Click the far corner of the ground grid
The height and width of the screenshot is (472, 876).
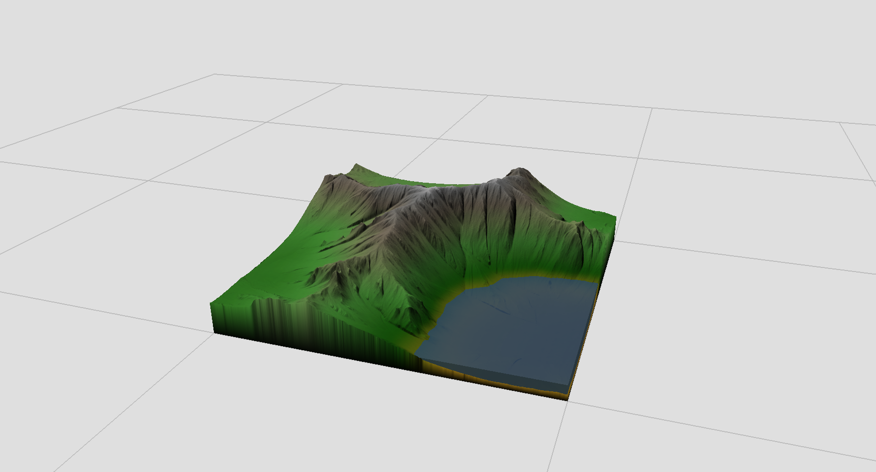tap(214, 75)
